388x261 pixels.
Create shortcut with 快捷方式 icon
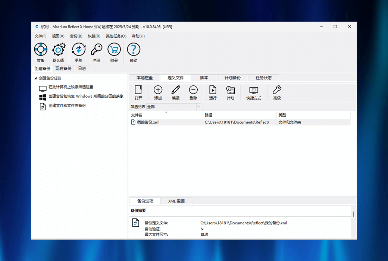click(254, 90)
